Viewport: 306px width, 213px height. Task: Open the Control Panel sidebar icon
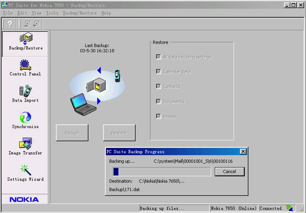point(25,68)
